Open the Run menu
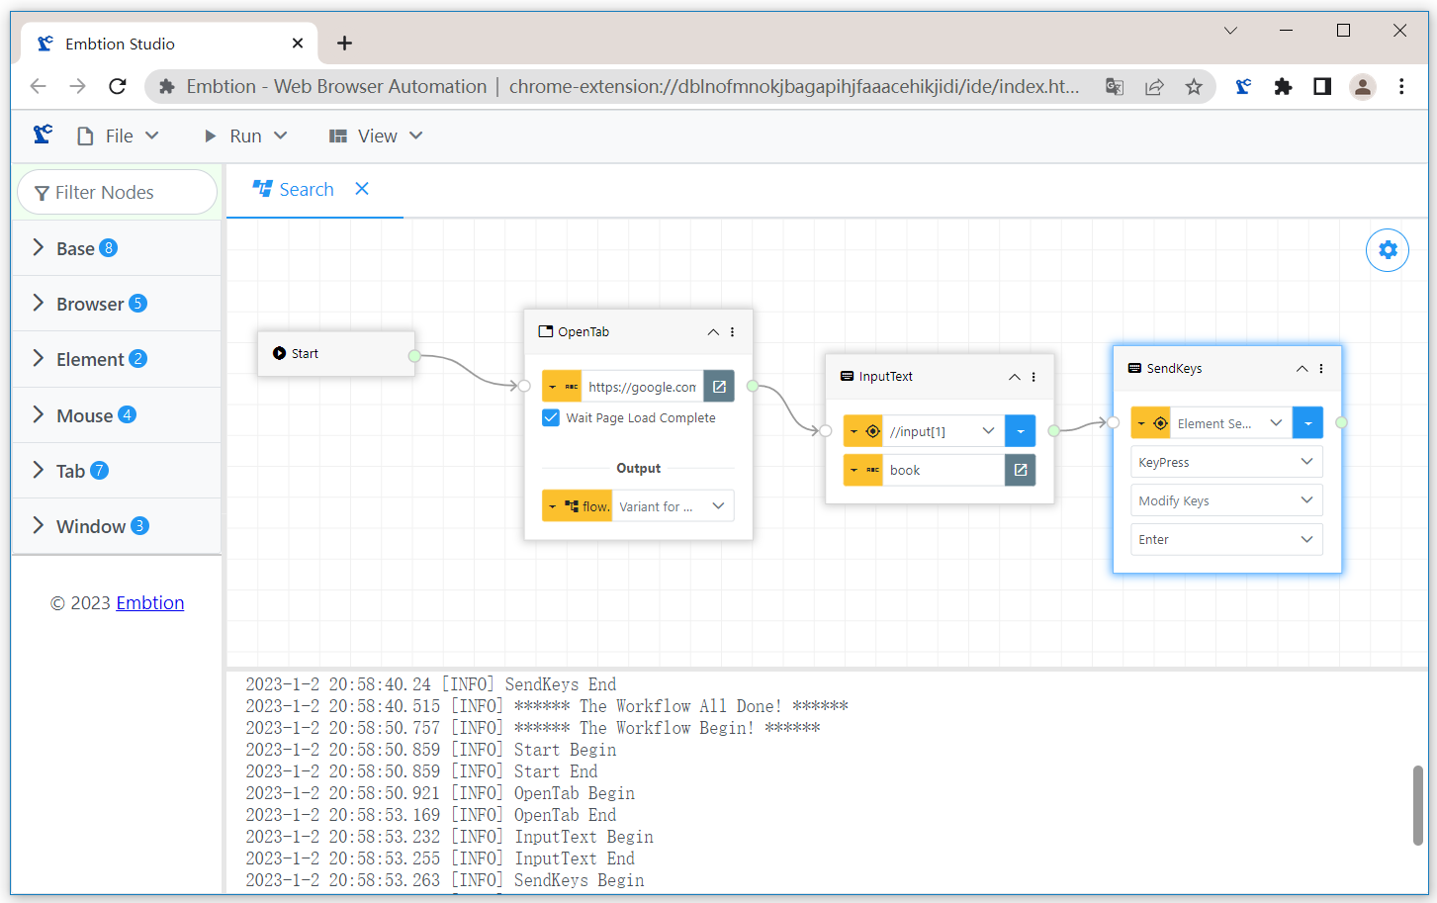The width and height of the screenshot is (1437, 903). (245, 135)
